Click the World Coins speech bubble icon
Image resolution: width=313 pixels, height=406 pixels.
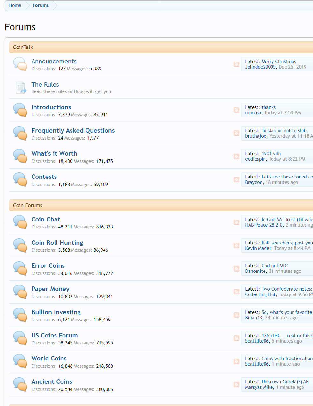[20, 361]
